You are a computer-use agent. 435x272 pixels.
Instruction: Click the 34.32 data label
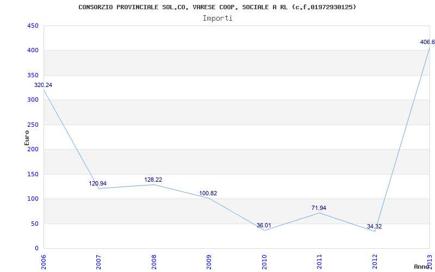point(374,226)
